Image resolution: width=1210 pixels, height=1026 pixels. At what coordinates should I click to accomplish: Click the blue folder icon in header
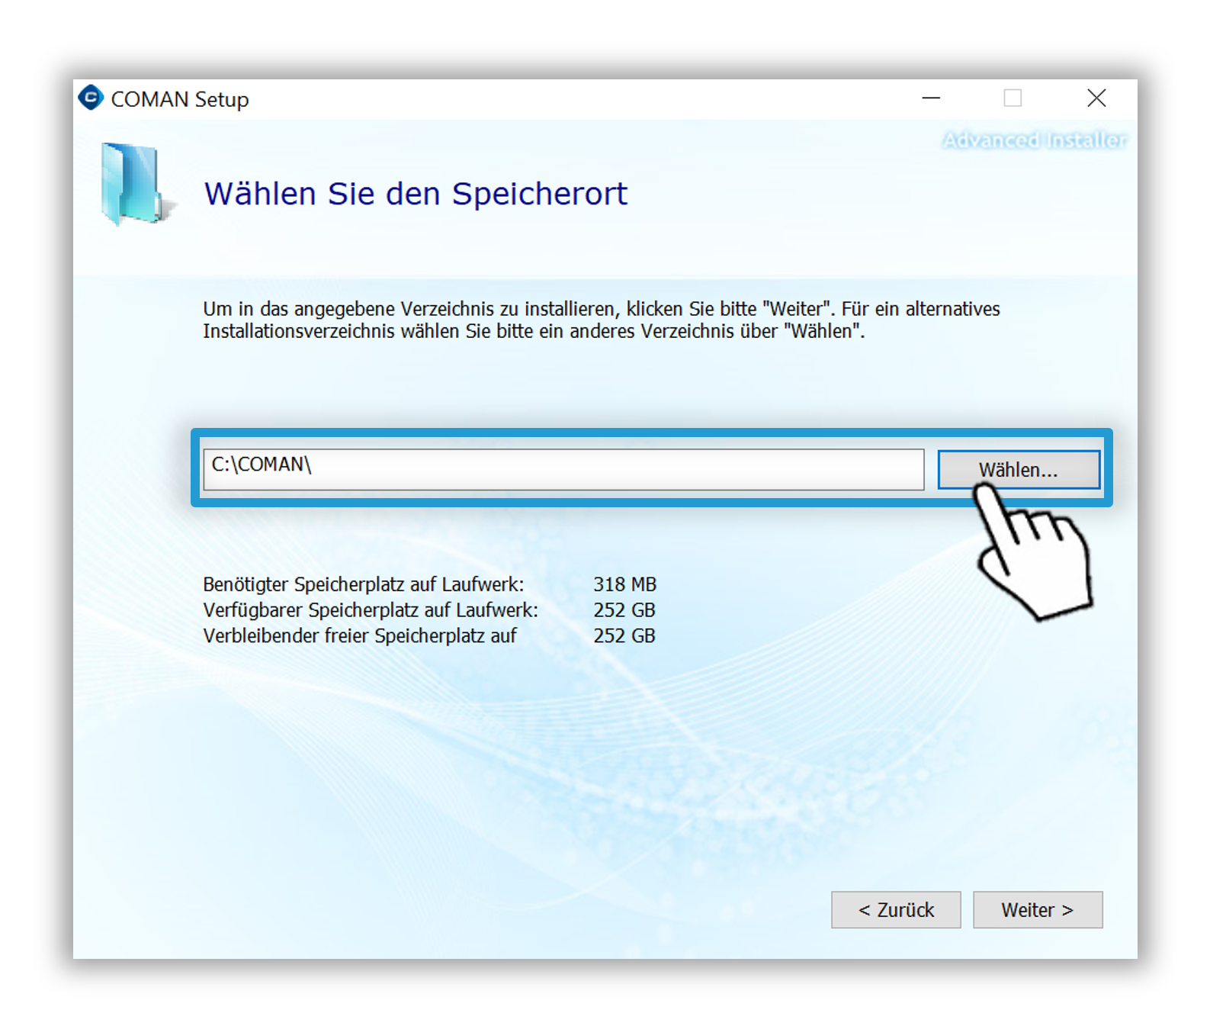click(131, 184)
